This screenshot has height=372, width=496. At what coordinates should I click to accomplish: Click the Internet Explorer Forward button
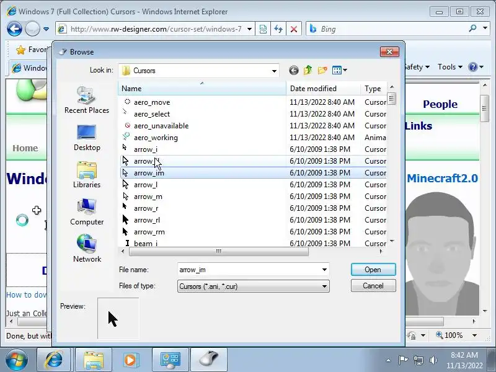point(32,29)
